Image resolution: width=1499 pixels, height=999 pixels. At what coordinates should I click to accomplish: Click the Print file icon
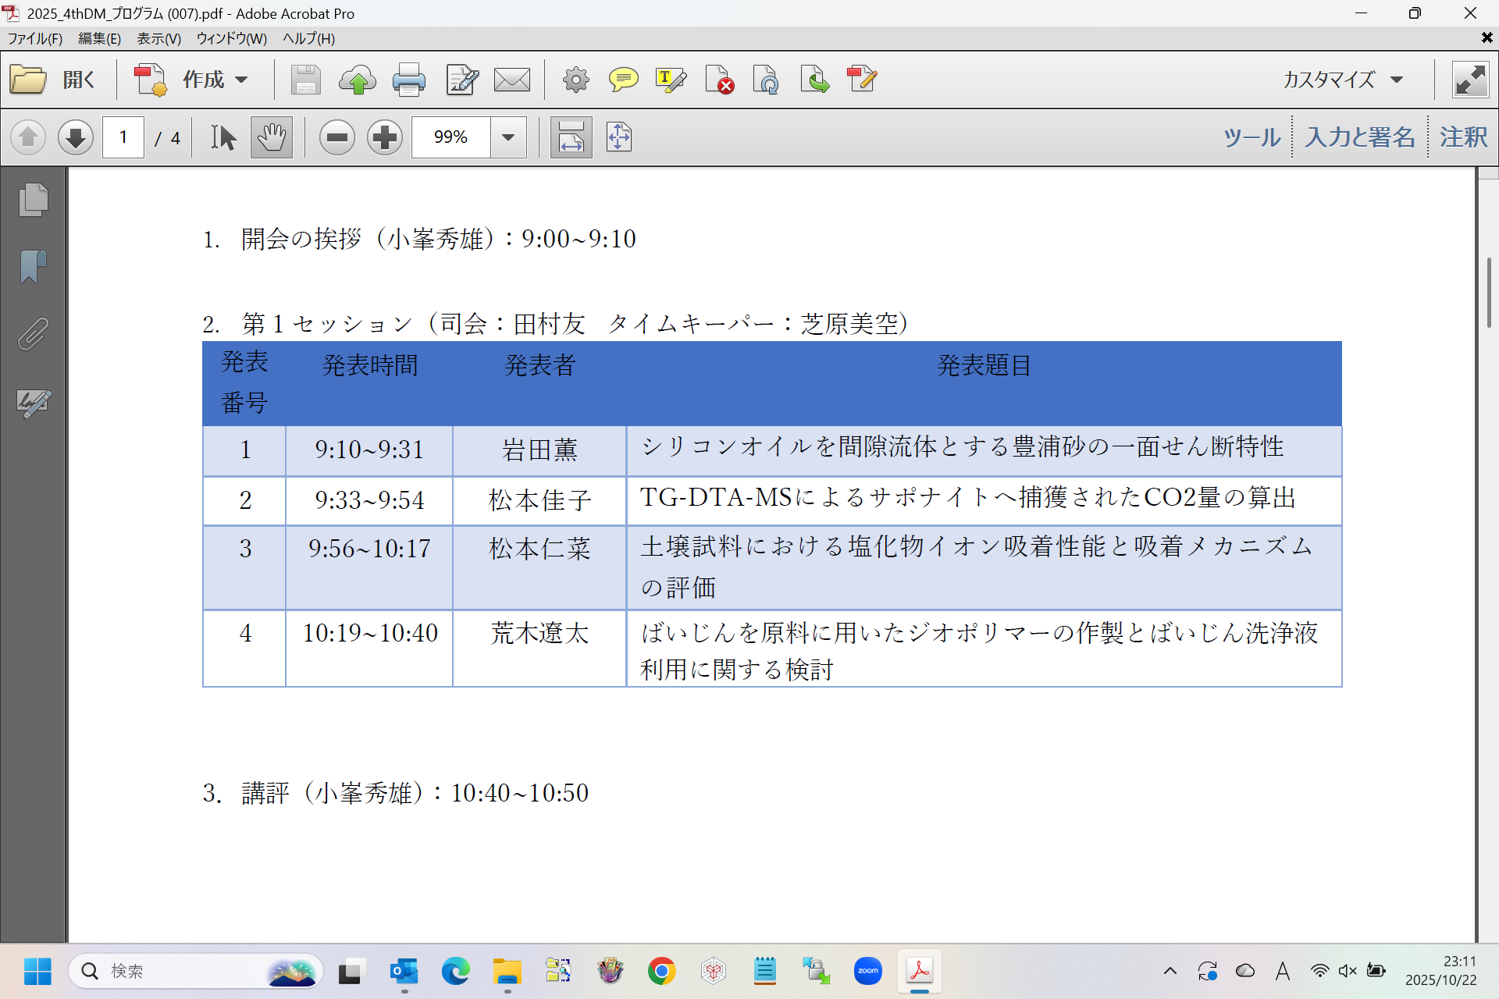(408, 80)
